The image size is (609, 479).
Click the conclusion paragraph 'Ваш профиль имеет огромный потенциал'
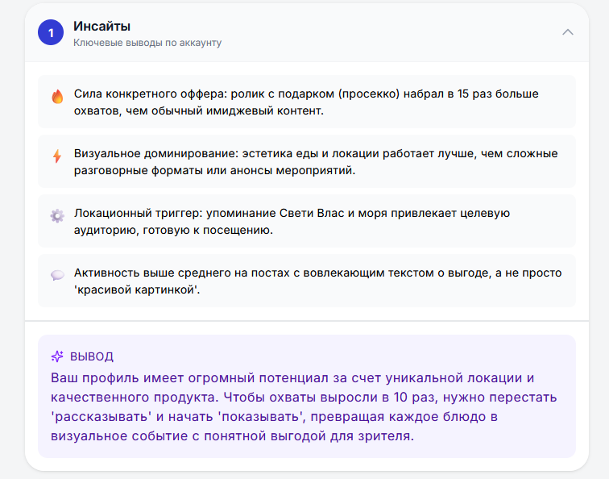click(x=304, y=406)
